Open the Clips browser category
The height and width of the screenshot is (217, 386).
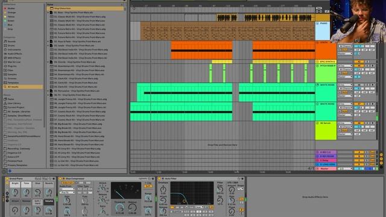click(x=10, y=70)
